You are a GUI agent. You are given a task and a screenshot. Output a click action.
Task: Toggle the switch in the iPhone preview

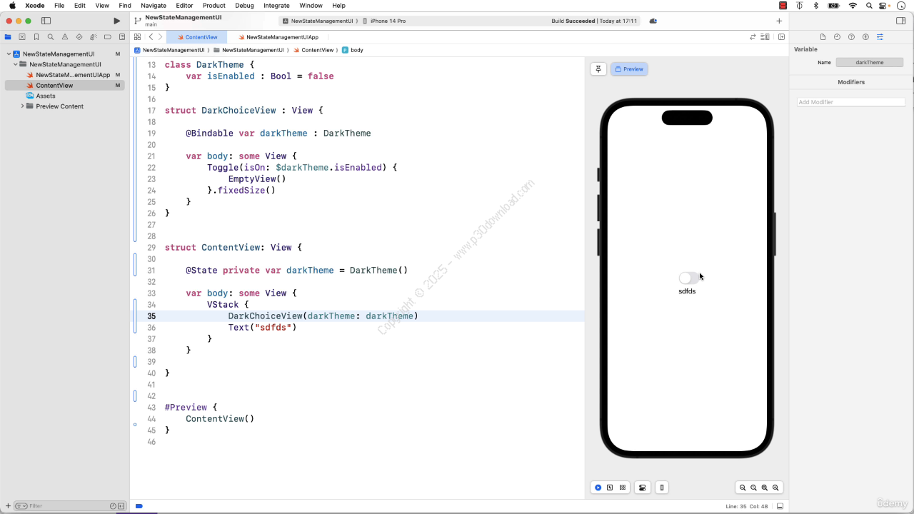click(689, 278)
